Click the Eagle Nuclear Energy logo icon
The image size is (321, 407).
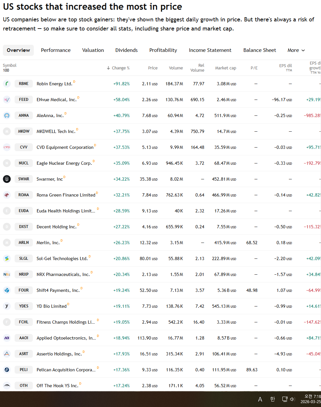(x=7, y=163)
